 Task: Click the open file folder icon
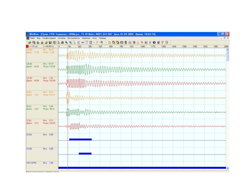tap(30, 42)
